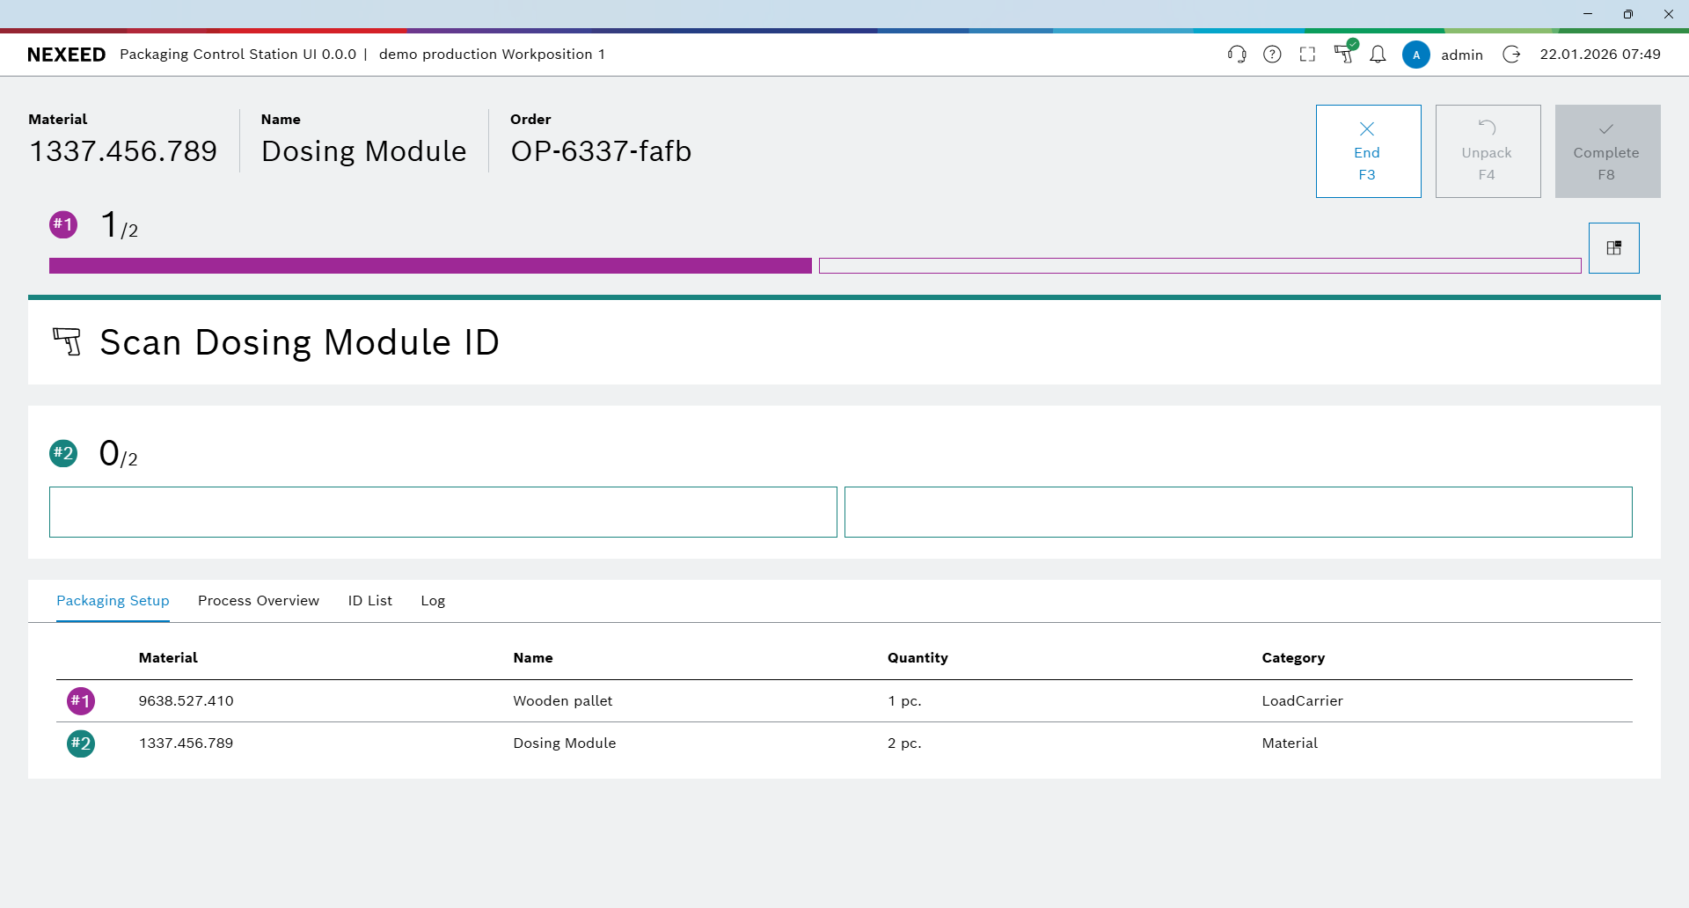Select the Packaging Setup tab
This screenshot has width=1689, height=908.
click(113, 601)
